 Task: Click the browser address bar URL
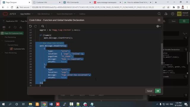click(x=93, y=7)
